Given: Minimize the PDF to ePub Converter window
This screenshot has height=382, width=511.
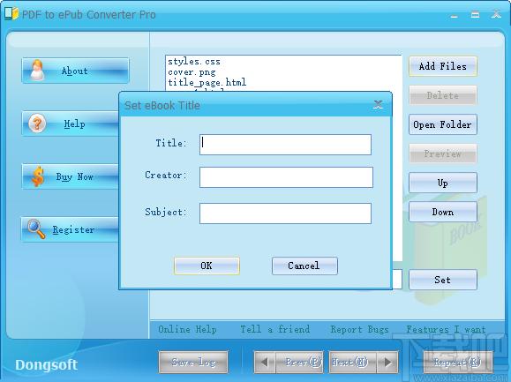Looking at the screenshot, I should (455, 15).
